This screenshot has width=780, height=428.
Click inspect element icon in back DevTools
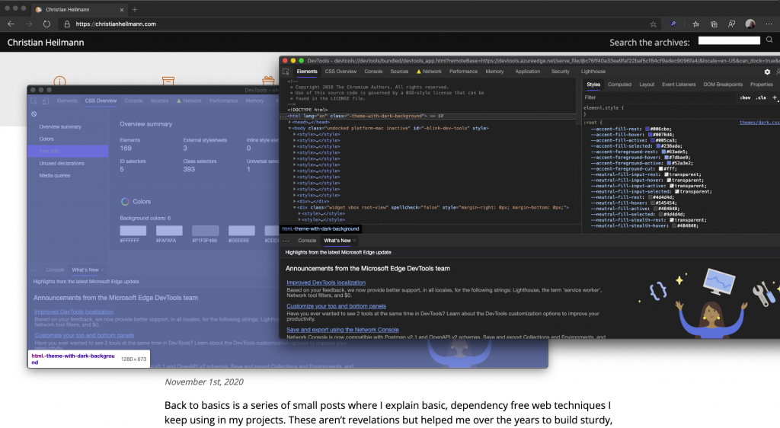[x=34, y=101]
